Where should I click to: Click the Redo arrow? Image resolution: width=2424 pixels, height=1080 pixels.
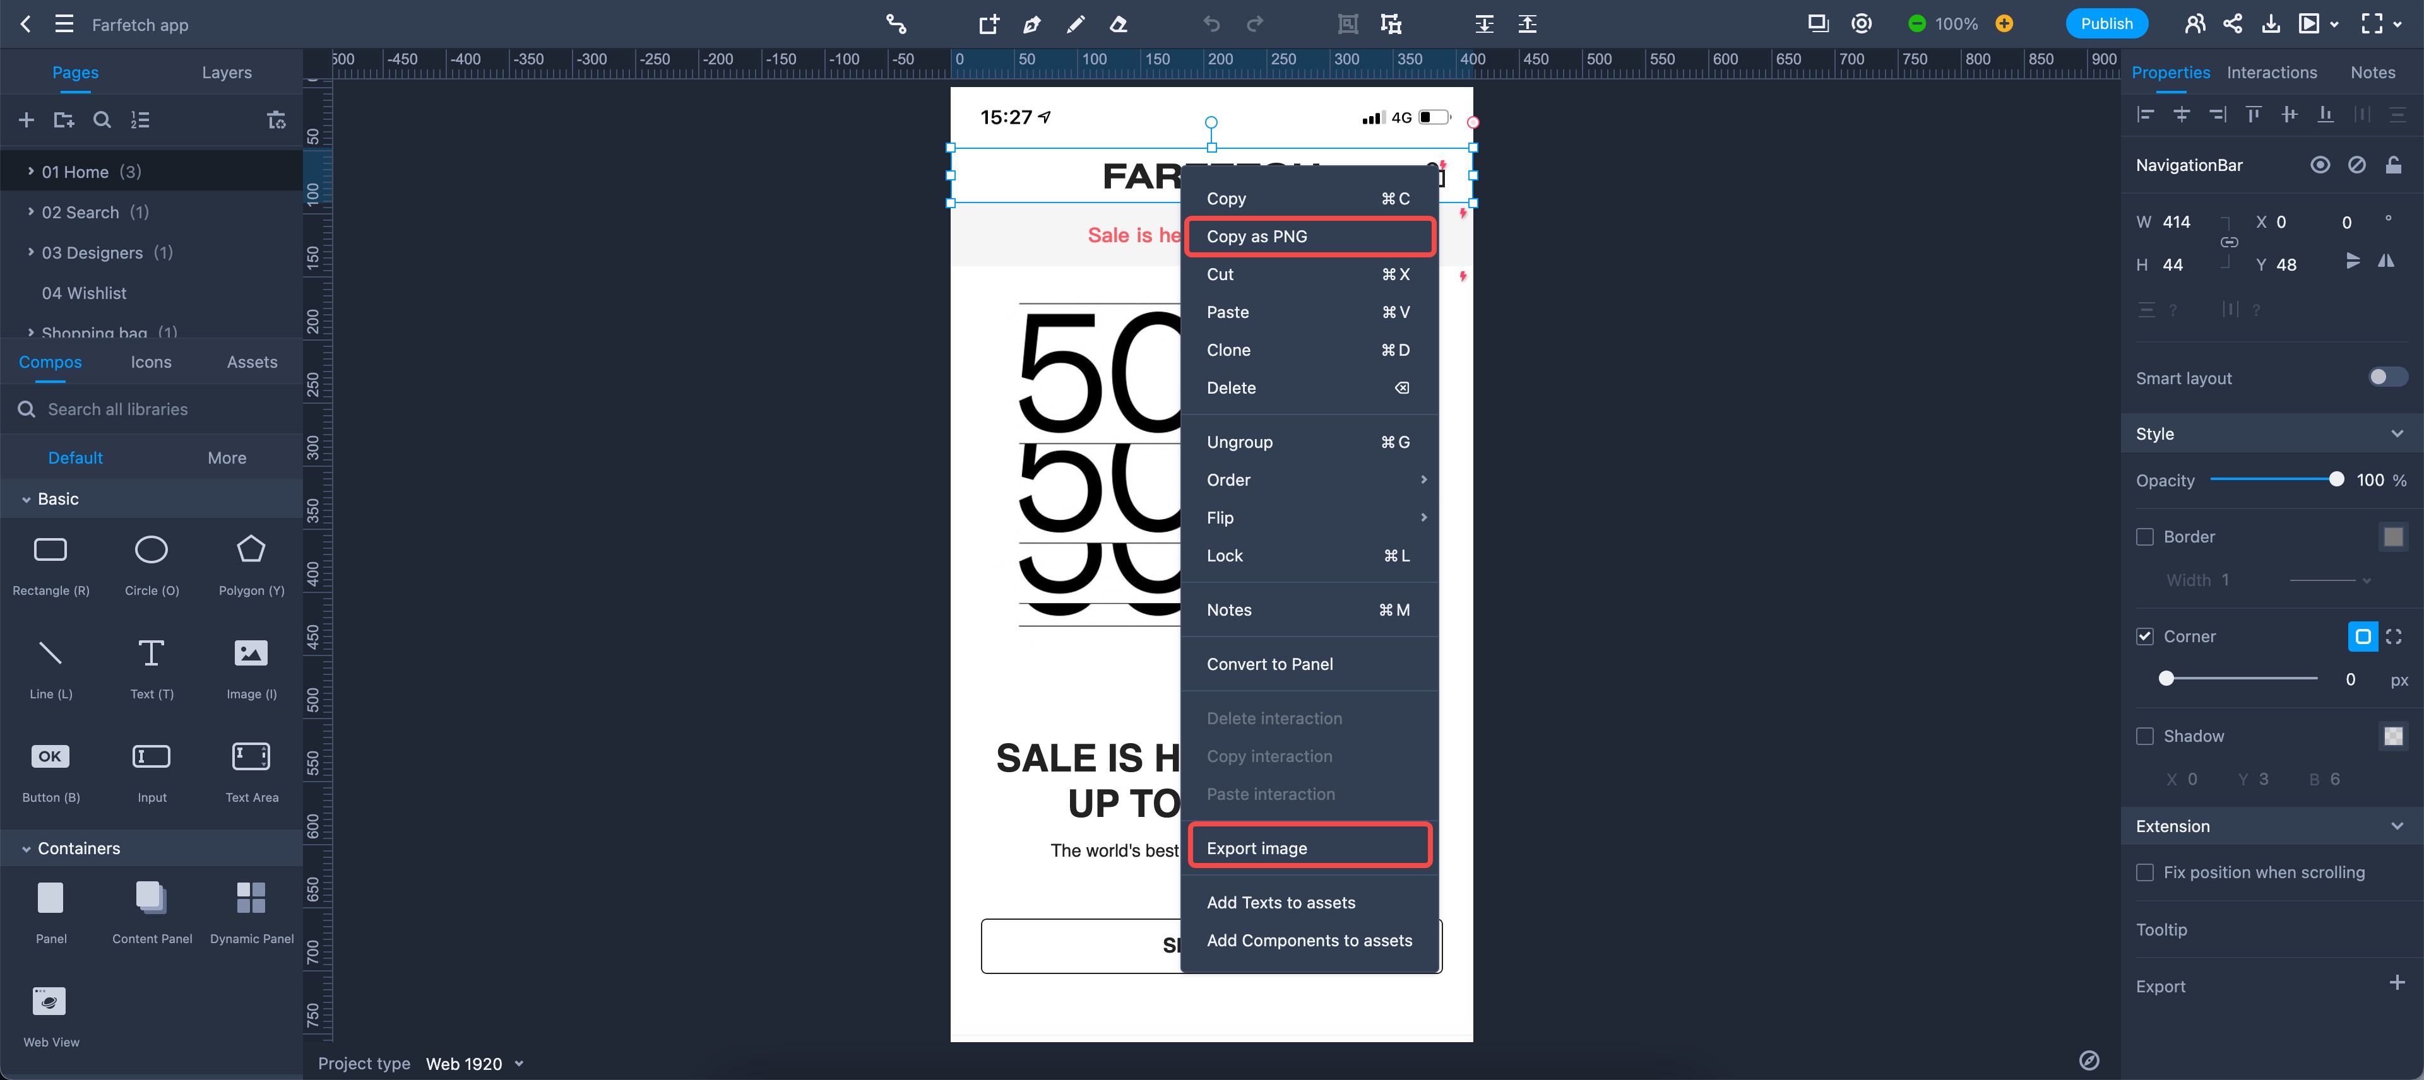1254,23
